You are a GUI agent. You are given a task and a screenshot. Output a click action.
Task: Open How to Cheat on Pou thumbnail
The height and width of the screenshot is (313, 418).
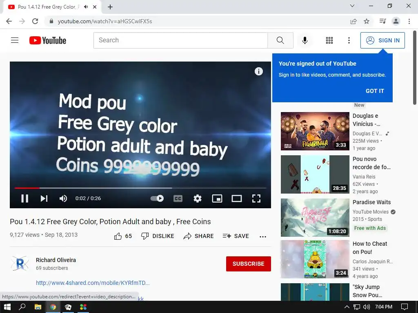(x=315, y=259)
